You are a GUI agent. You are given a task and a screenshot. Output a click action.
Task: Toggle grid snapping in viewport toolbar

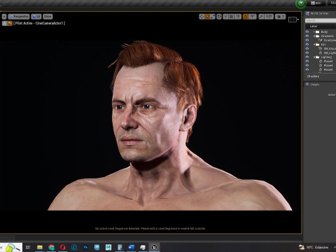(x=232, y=17)
